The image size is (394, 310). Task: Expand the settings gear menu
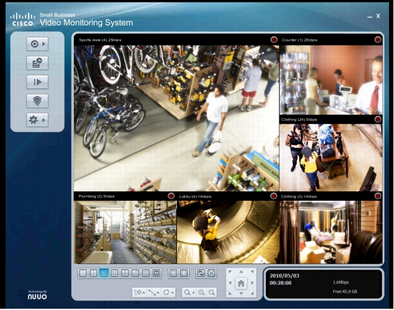(x=37, y=119)
